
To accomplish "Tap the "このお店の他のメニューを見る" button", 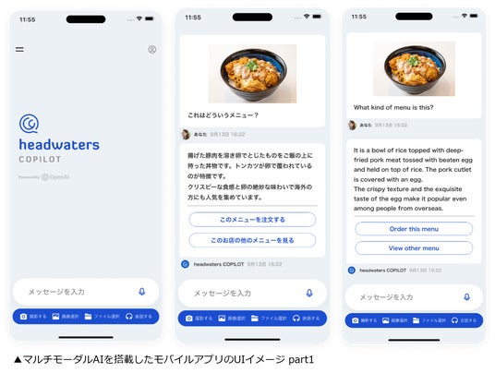I will [252, 240].
